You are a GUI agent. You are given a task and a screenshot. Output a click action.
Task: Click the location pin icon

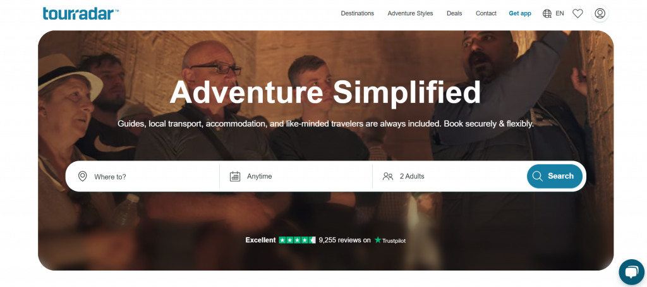[x=83, y=176]
